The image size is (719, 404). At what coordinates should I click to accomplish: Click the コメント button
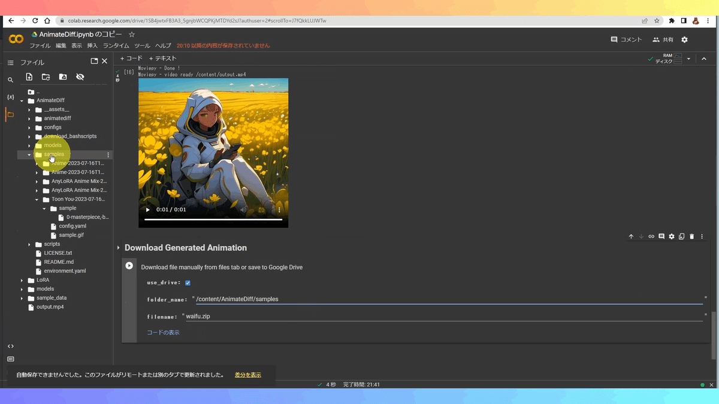pos(626,40)
